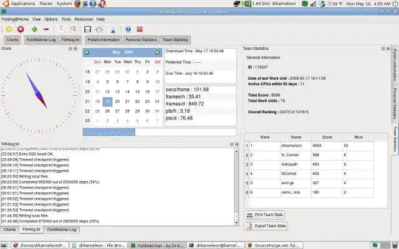Click the network signal tray icon
This screenshot has height=249, width=399.
click(313, 4)
